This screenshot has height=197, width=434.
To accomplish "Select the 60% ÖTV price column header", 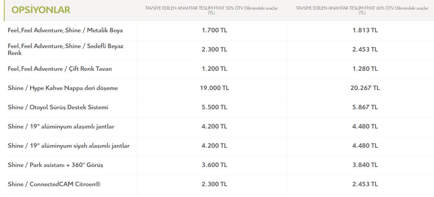I will (362, 10).
